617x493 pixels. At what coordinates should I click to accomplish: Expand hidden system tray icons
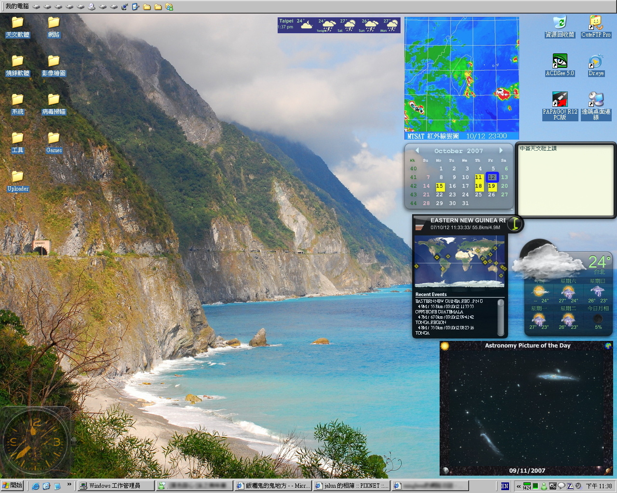(518, 486)
